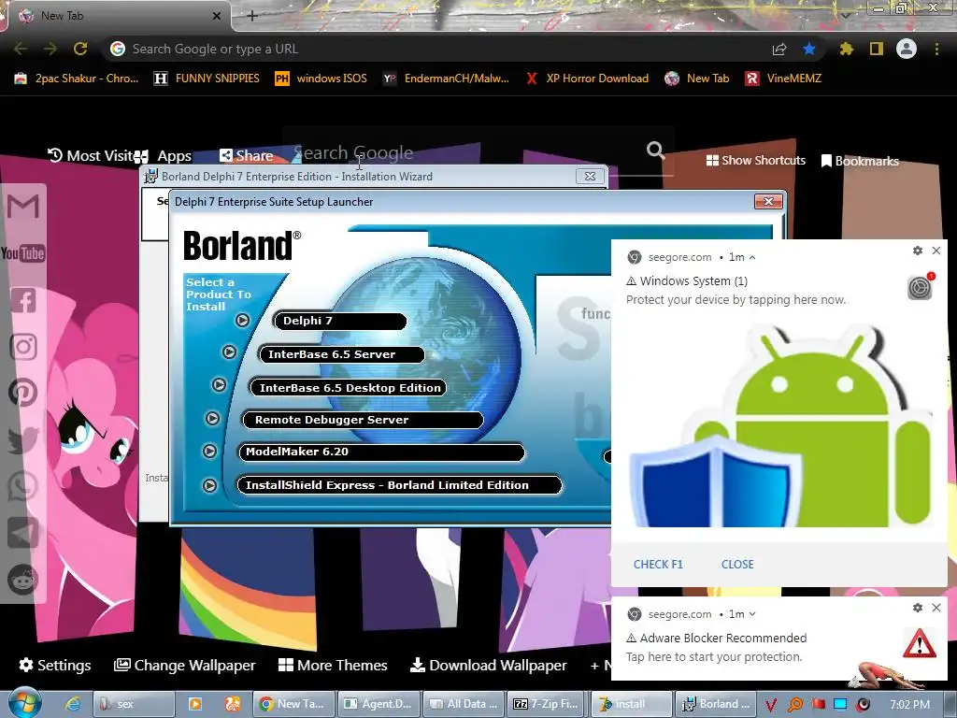
Task: Open the Chrome extensions puzzle icon
Action: coord(847,49)
